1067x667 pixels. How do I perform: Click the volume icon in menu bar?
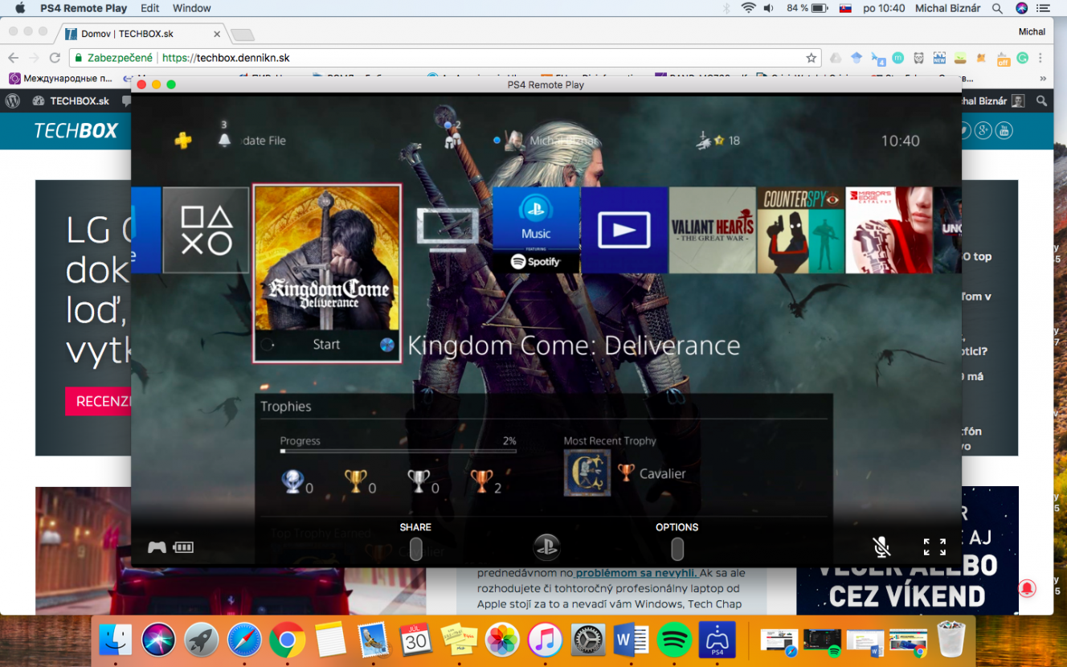coord(769,8)
